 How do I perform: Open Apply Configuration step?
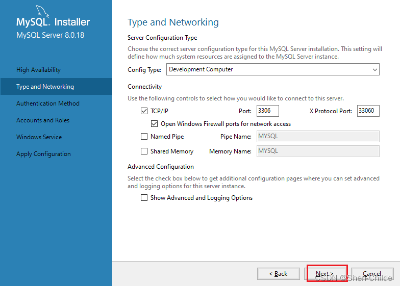coord(44,154)
